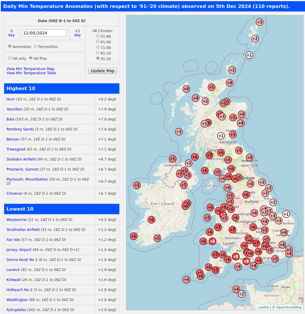Select the UK only option
The height and width of the screenshot is (314, 305).
pos(10,57)
